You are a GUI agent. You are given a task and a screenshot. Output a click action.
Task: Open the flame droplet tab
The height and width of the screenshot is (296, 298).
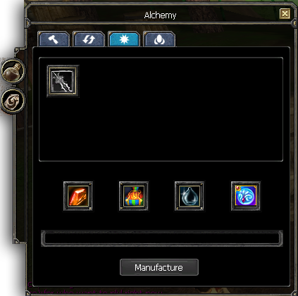[159, 39]
